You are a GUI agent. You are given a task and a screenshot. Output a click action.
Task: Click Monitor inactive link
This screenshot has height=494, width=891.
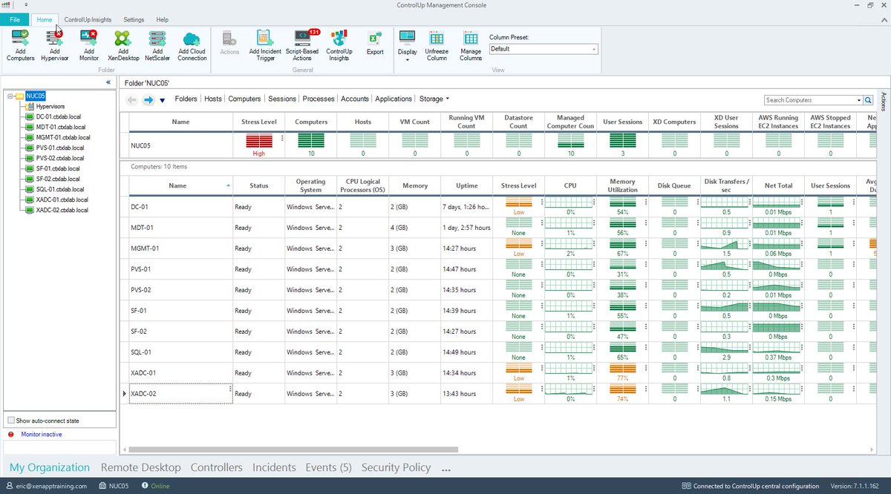pos(42,434)
